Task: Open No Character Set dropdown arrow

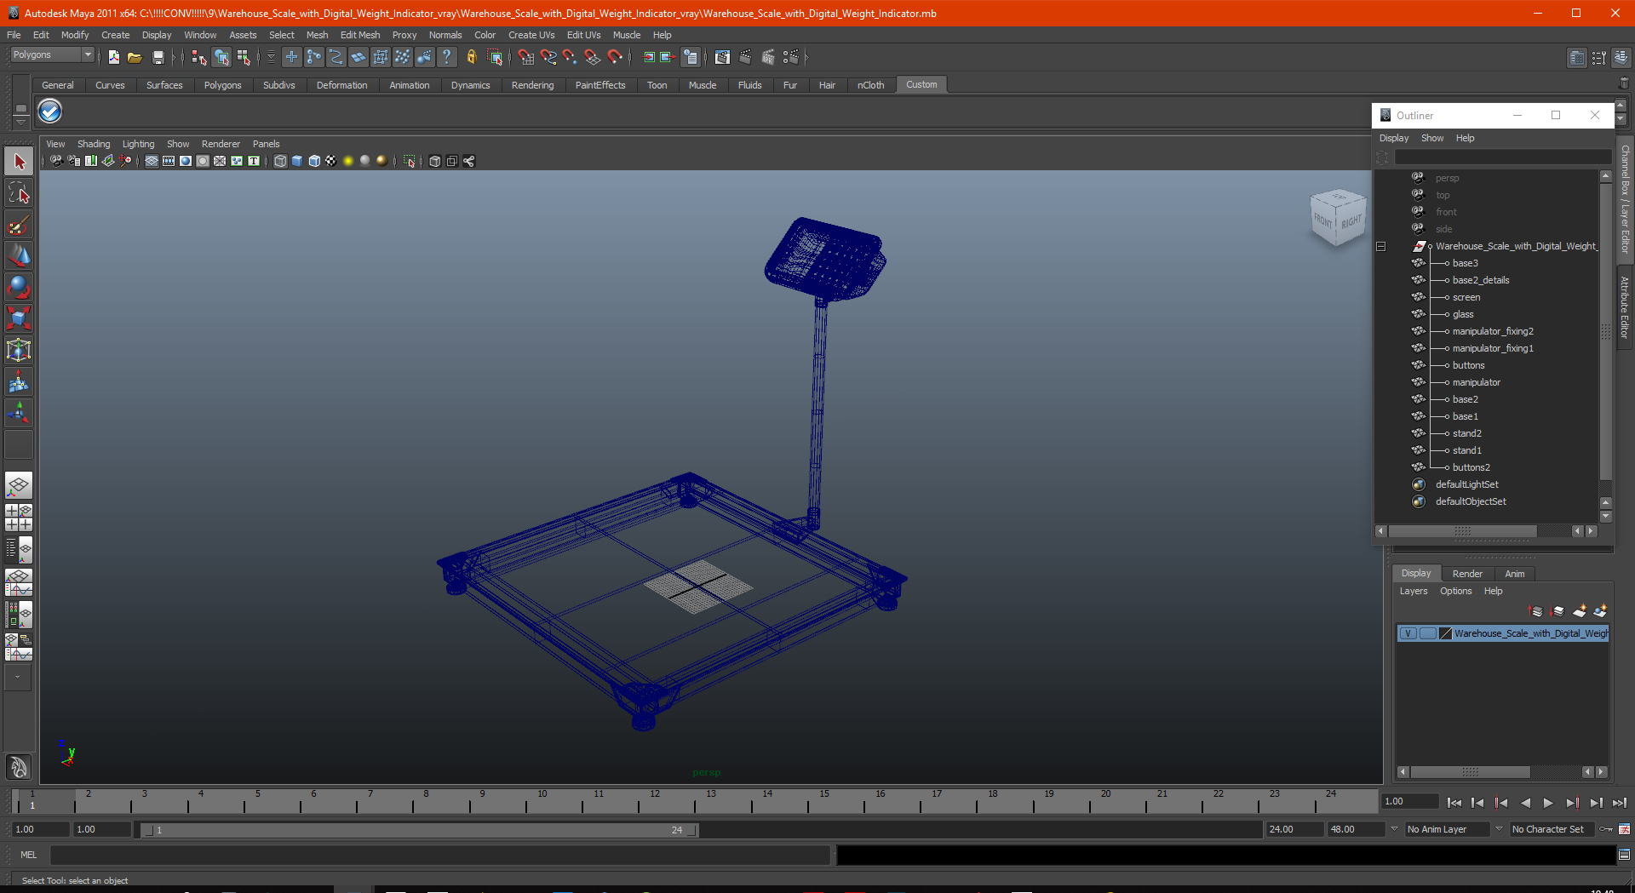Action: click(1499, 829)
